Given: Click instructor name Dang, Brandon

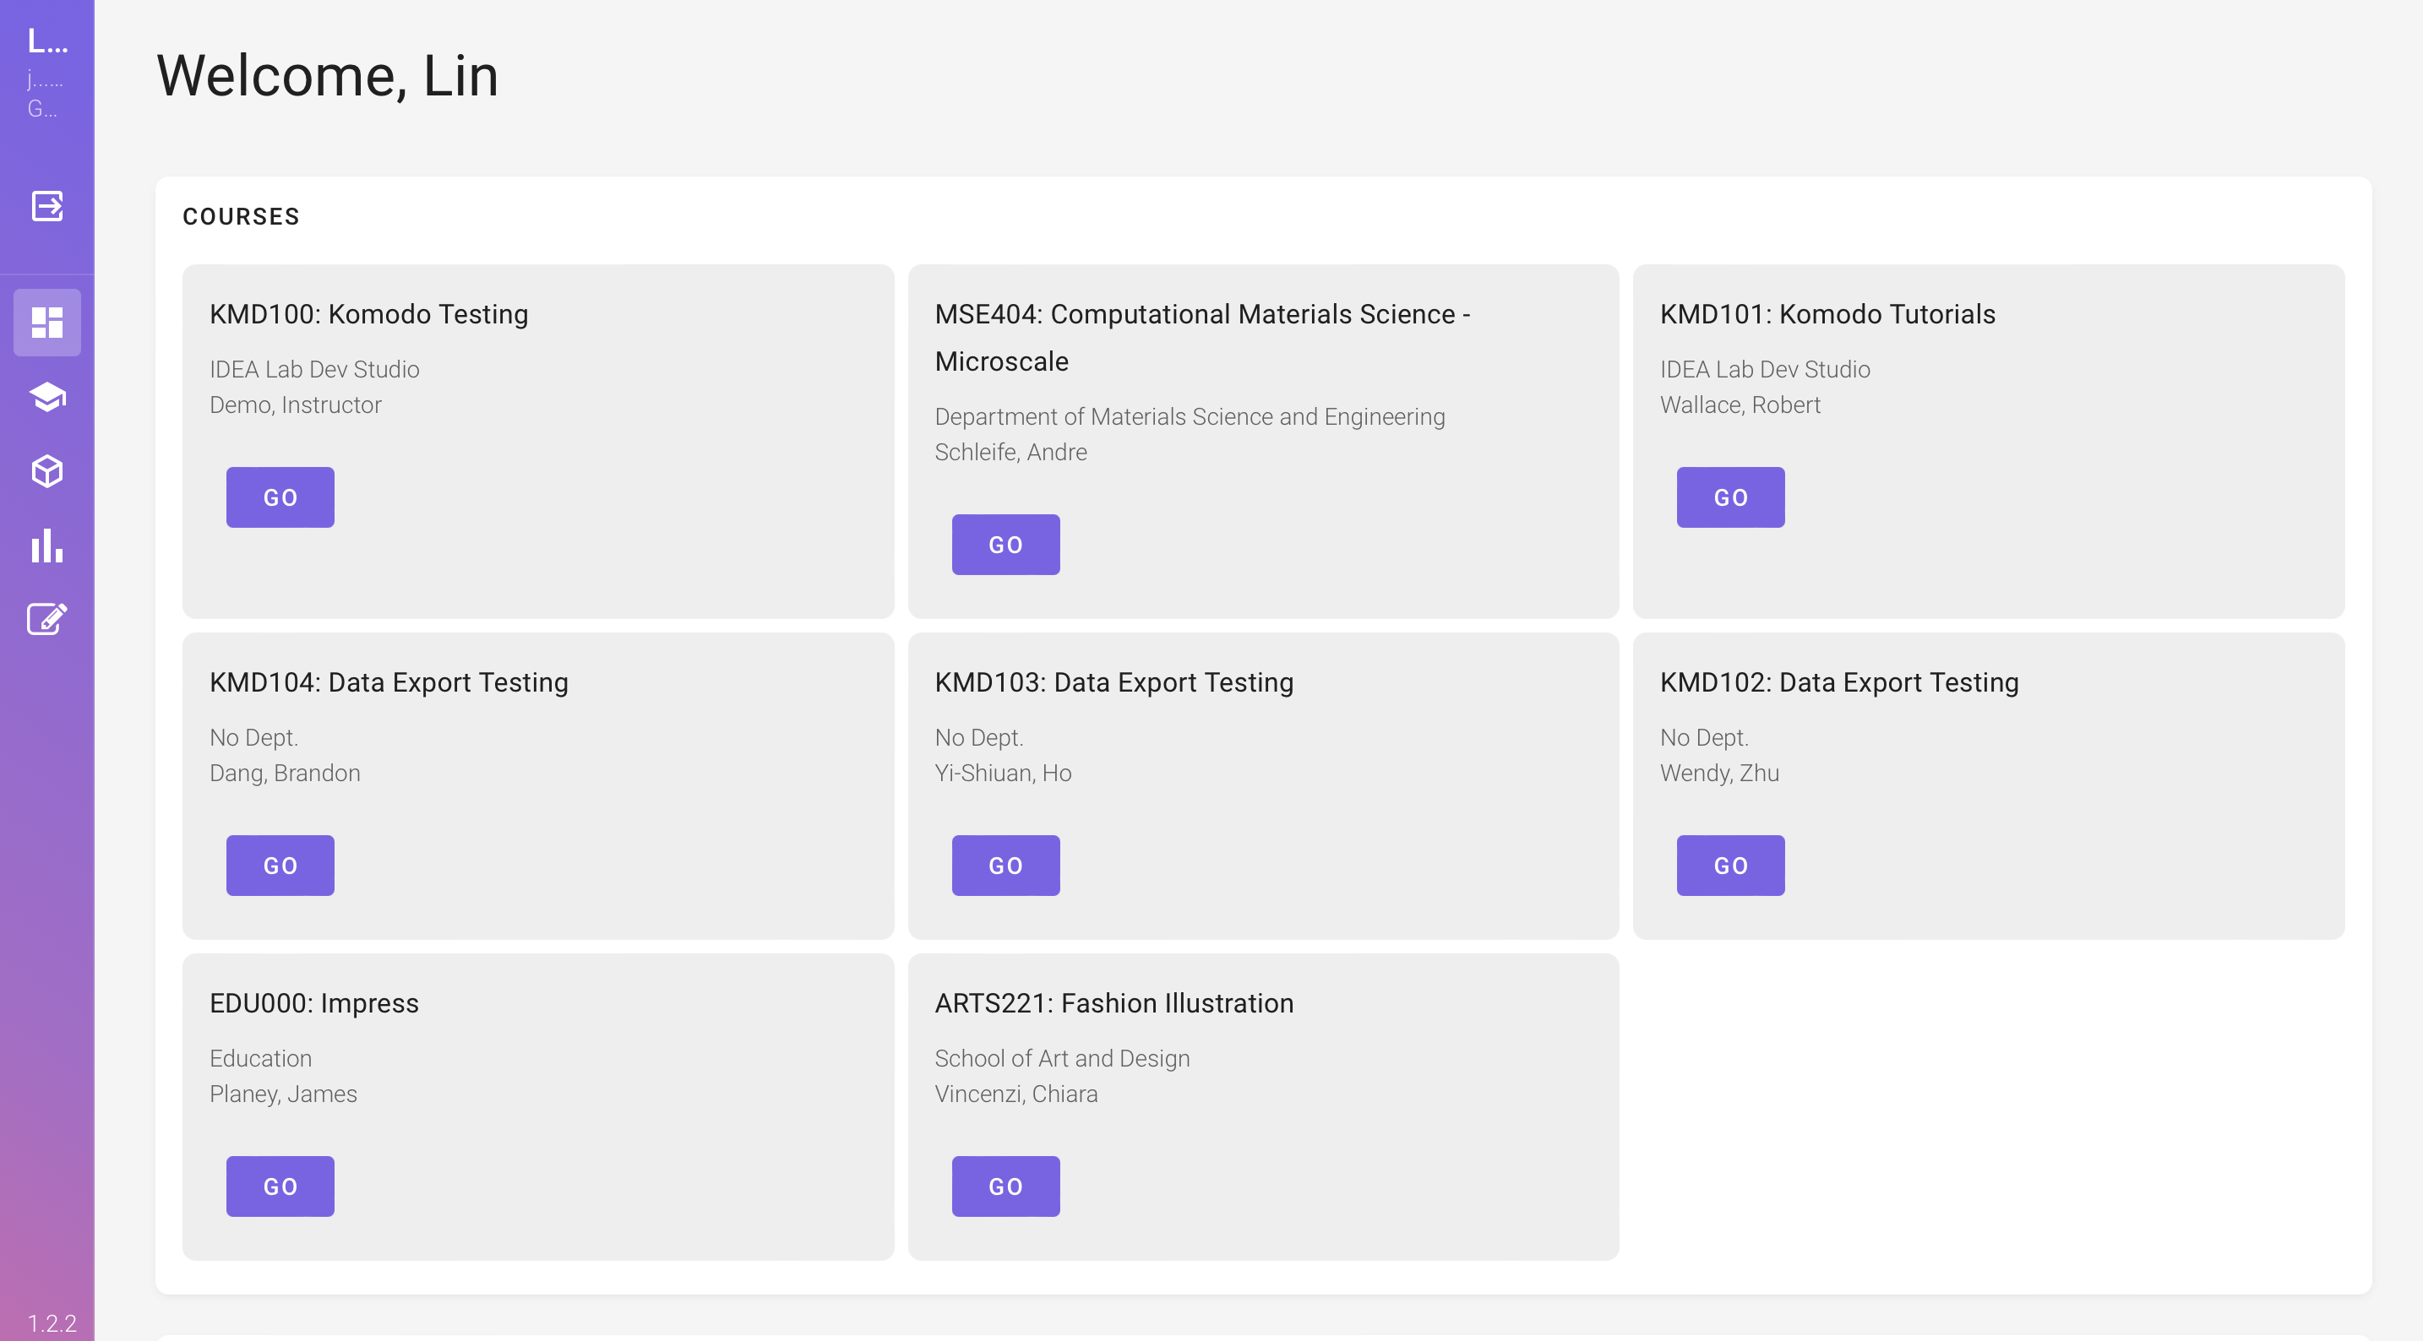Looking at the screenshot, I should click(285, 773).
